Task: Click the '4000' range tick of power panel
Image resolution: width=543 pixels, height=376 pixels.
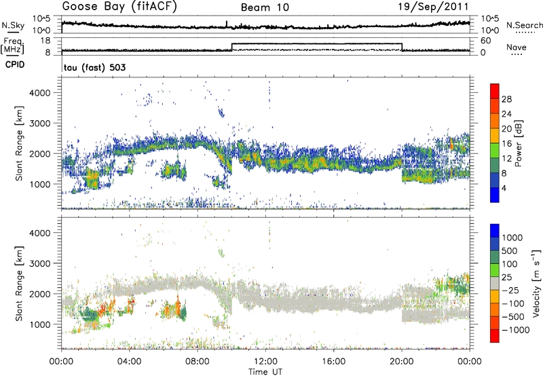Action: click(x=40, y=93)
